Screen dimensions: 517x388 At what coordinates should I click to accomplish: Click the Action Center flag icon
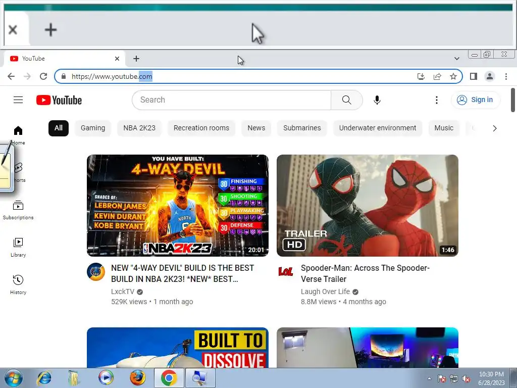click(442, 378)
